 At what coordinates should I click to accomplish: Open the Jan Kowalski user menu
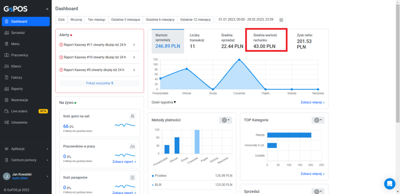(x=26, y=176)
